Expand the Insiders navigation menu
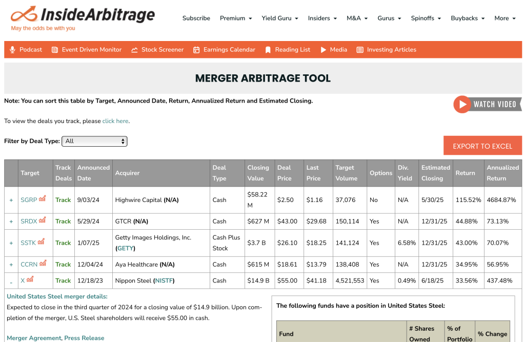Viewport: 525px width, 342px height. tap(322, 18)
